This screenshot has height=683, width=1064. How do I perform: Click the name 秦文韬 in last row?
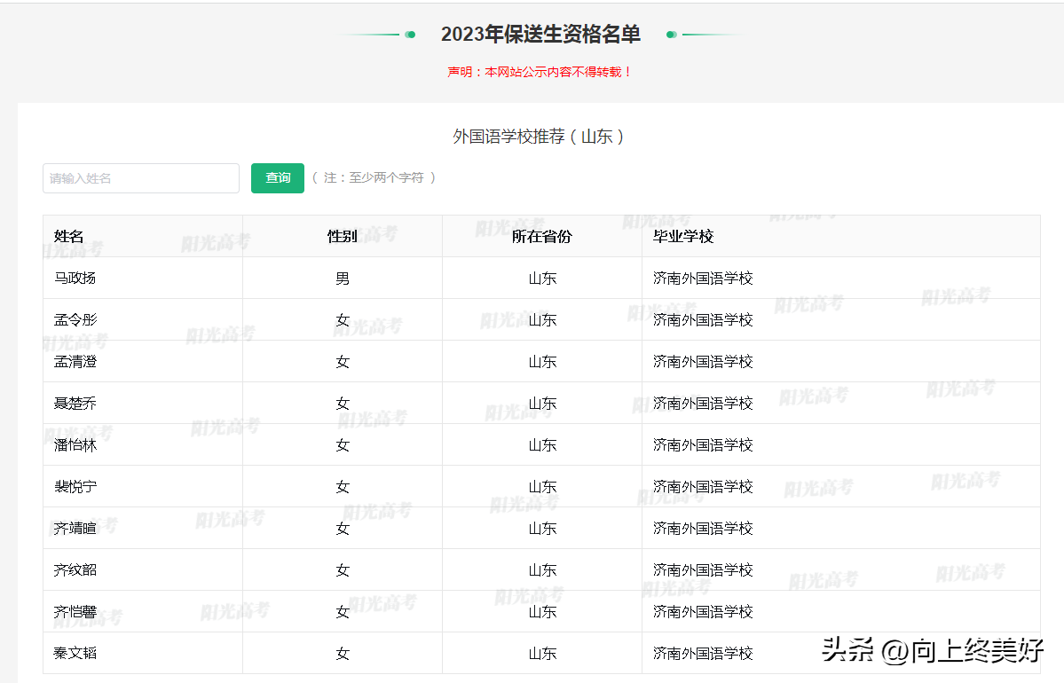coord(75,654)
